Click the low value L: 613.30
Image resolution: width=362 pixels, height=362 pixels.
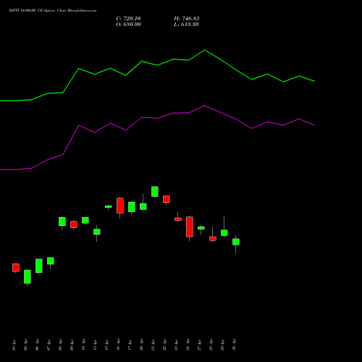click(x=186, y=25)
